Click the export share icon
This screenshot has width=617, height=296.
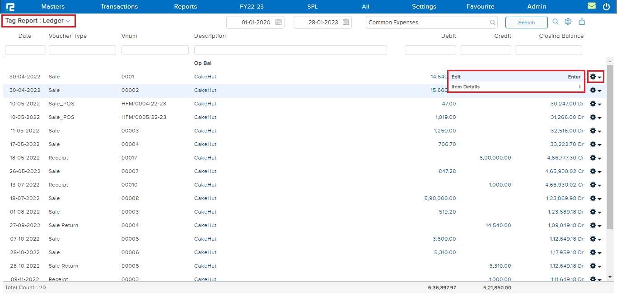coord(582,22)
